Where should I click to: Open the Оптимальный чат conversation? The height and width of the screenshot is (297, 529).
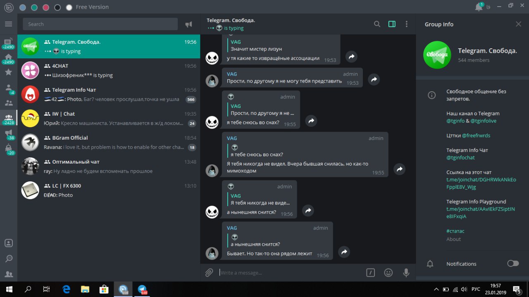point(109,166)
